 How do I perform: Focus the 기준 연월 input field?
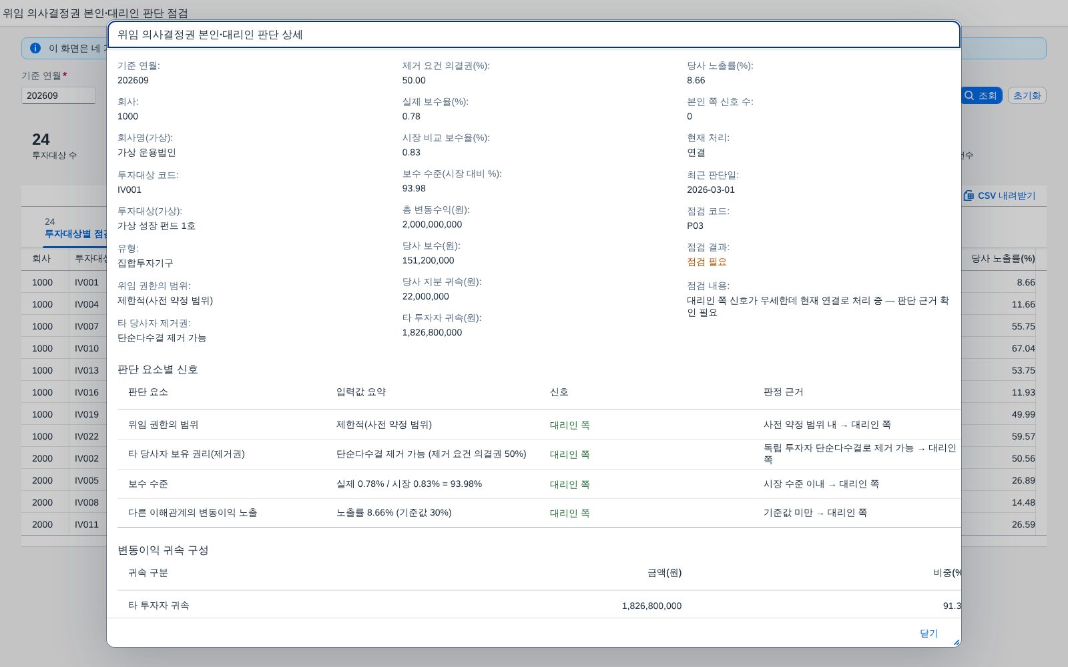point(59,95)
